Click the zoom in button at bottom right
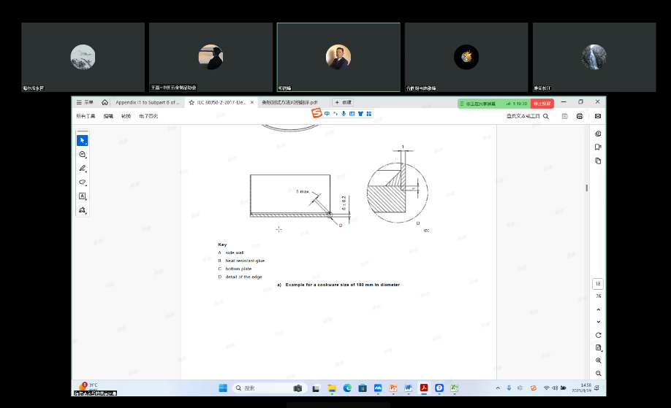671x408 pixels. (599, 361)
